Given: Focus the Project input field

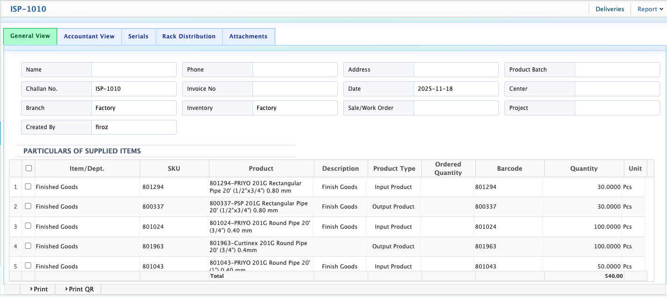Looking at the screenshot, I should 617,108.
